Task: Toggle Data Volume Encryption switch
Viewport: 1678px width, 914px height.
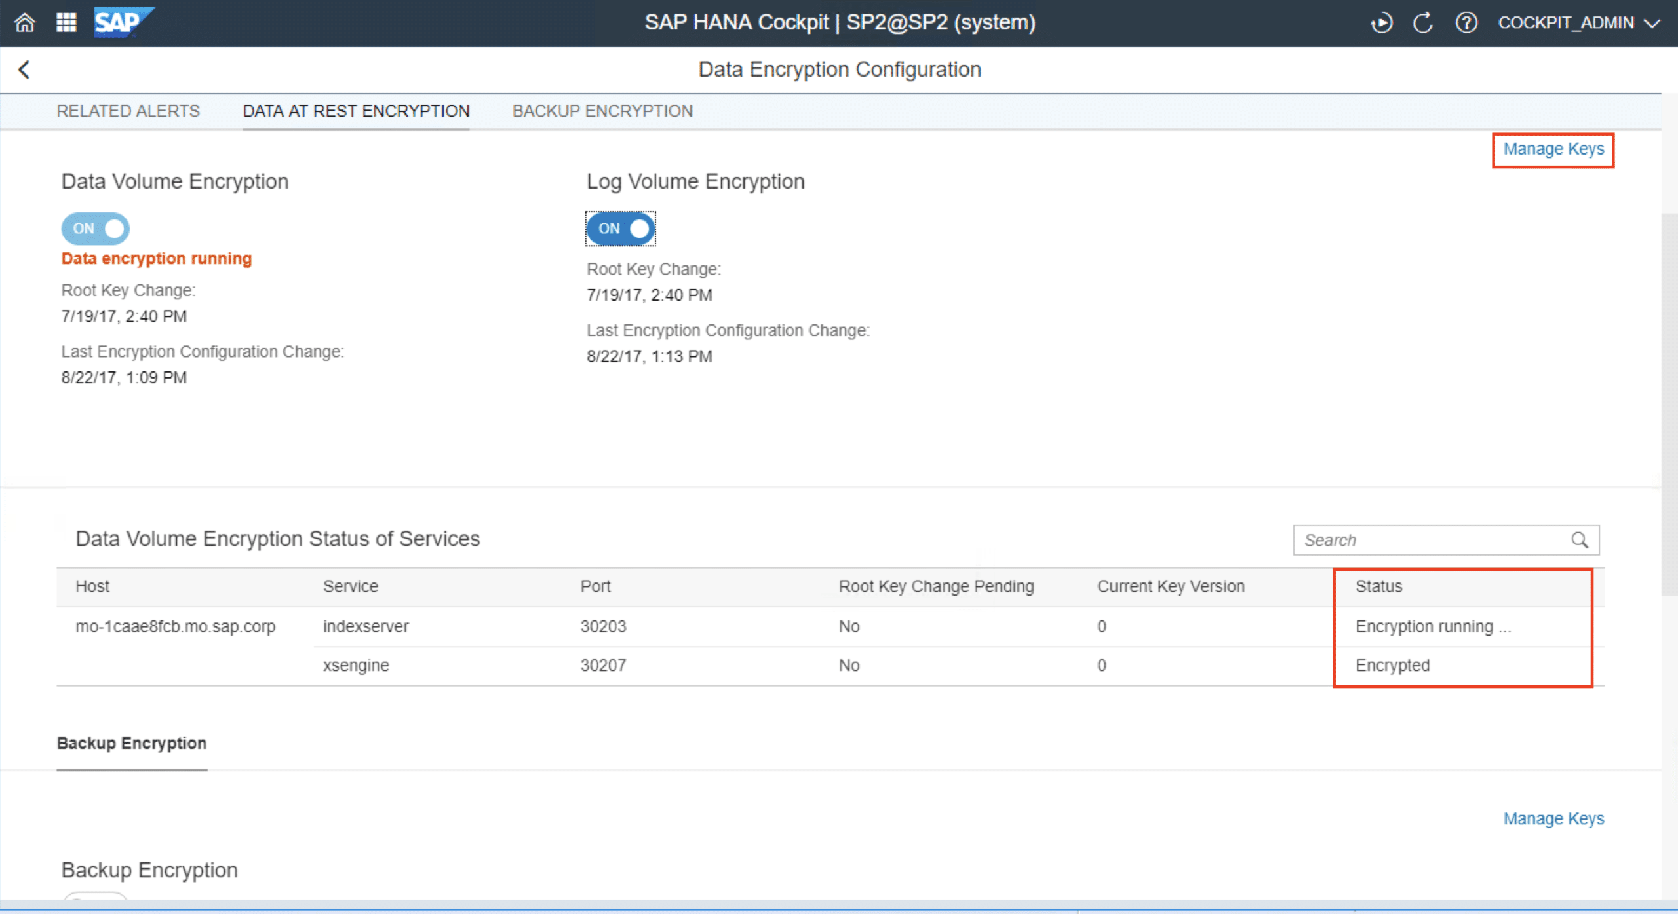Action: tap(96, 229)
